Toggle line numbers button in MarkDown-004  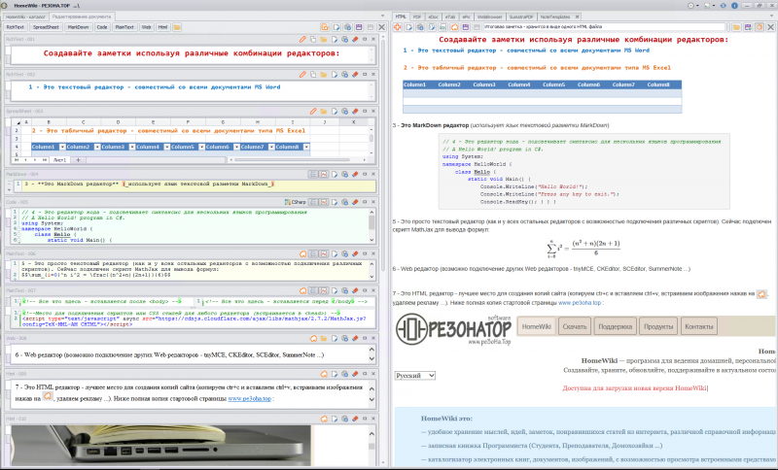(313, 175)
